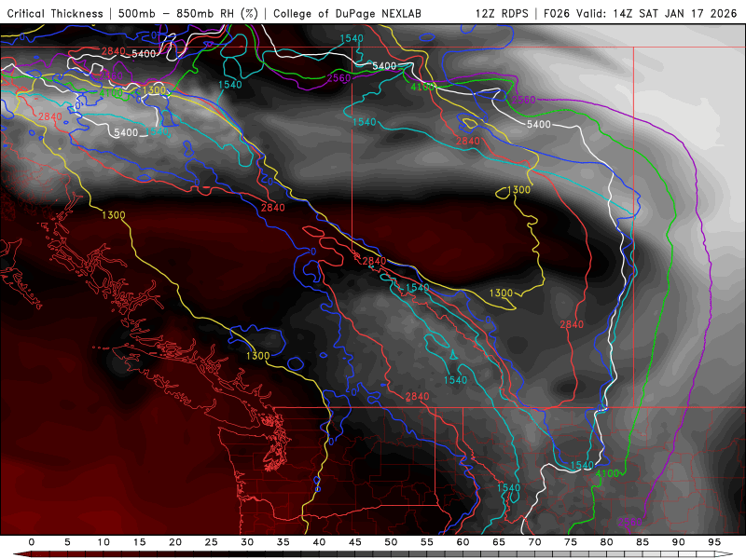The width and height of the screenshot is (746, 559).
Task: Click the green "4100" label beside the bottom cyan "1540"
Action: [x=608, y=473]
